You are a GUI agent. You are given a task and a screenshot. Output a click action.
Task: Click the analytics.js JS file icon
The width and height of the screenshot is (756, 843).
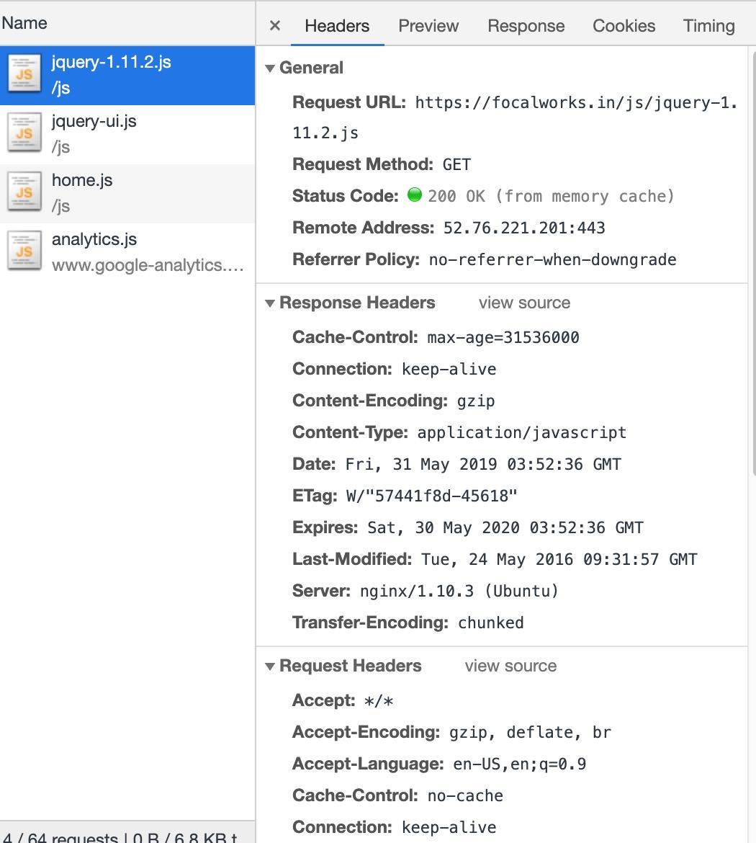24,252
